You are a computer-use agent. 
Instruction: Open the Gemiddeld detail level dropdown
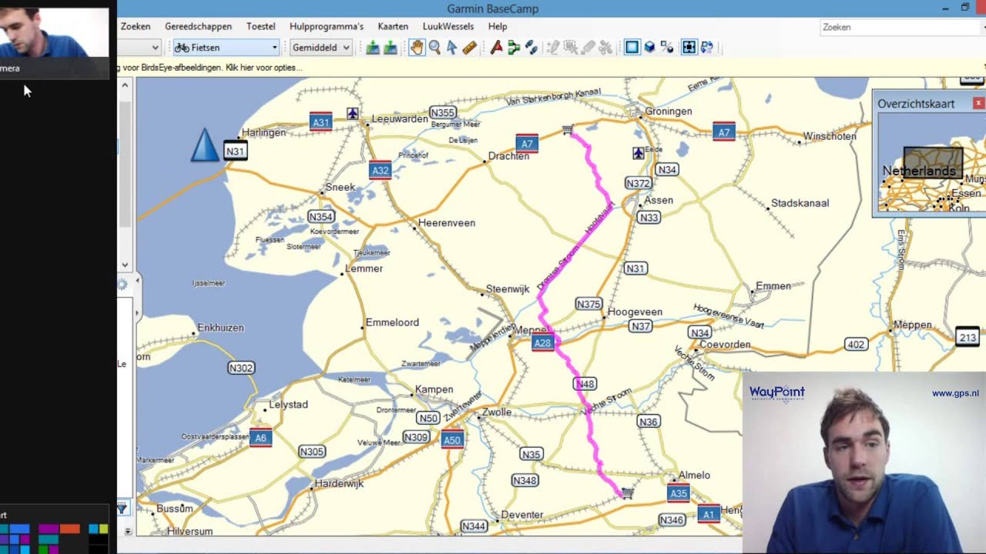click(321, 48)
